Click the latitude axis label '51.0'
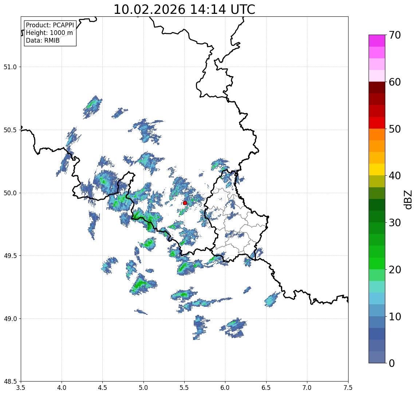Viewport: 417px width, 395px height. 10,67
